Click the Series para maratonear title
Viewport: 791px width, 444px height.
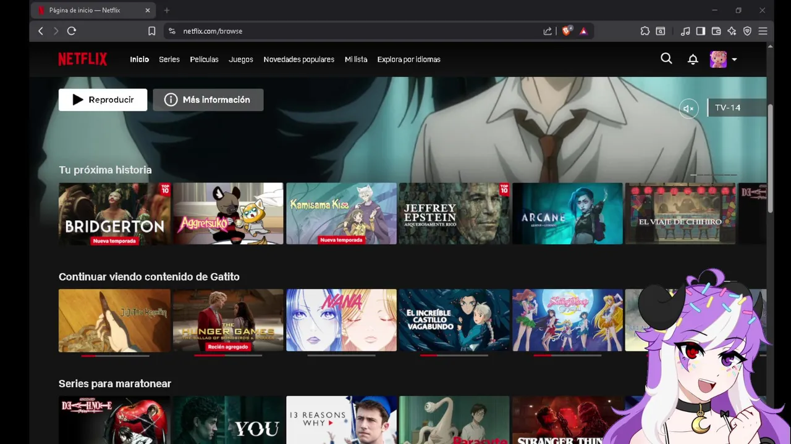[x=115, y=384]
